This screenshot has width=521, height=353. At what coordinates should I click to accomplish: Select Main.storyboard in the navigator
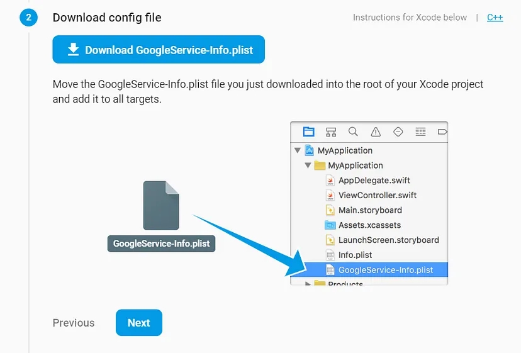click(x=370, y=210)
